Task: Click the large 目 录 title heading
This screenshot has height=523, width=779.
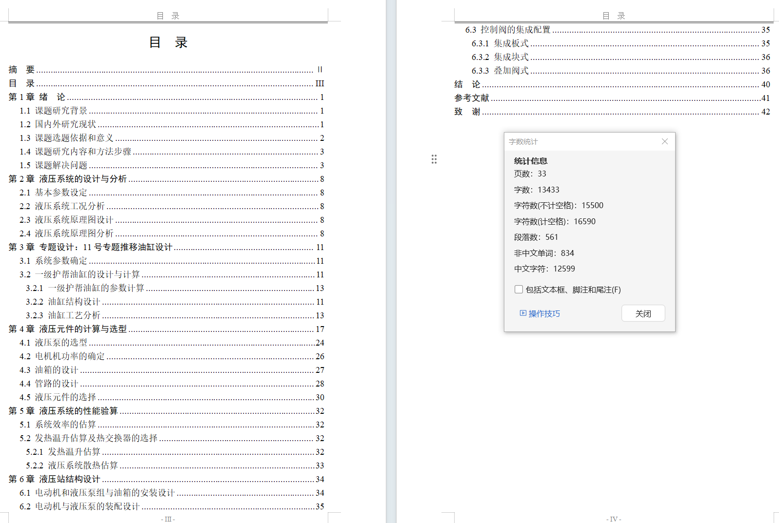Action: coord(168,42)
